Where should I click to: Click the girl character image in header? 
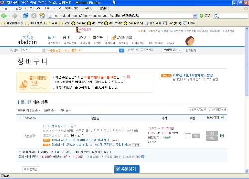[190, 41]
